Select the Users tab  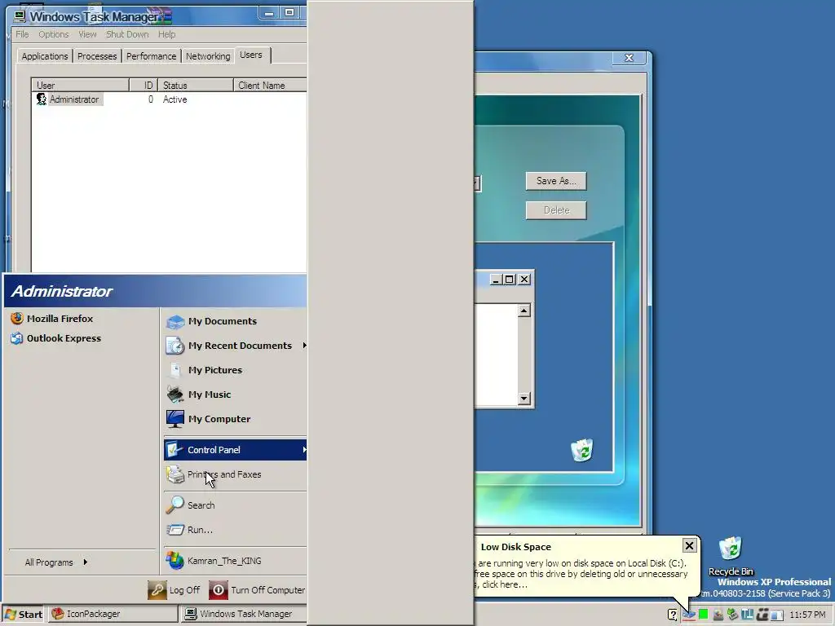251,55
